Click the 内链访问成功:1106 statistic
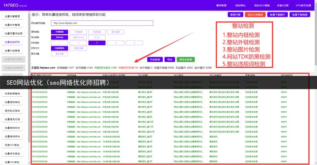 tap(106, 68)
